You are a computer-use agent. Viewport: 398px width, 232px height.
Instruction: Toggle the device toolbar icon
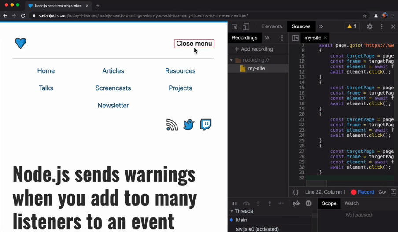coord(246,27)
